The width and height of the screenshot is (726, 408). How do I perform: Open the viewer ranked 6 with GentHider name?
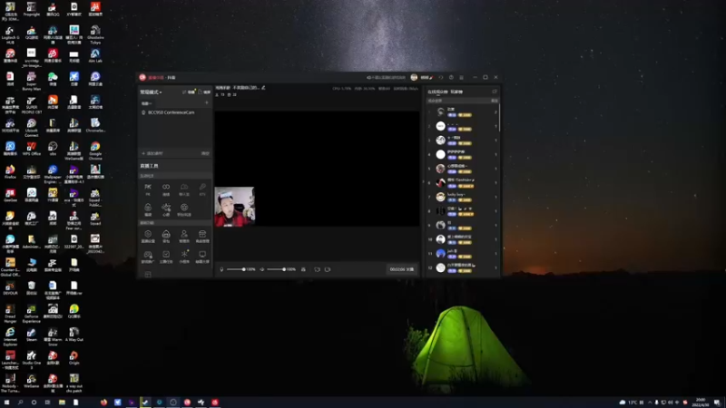[x=463, y=183]
